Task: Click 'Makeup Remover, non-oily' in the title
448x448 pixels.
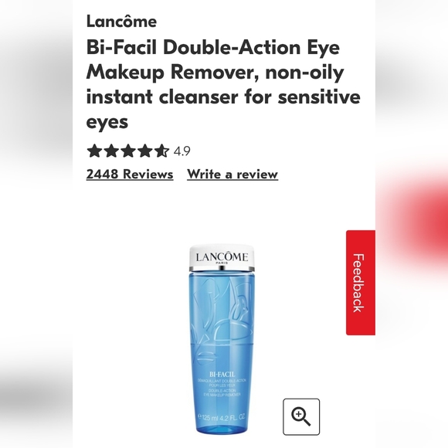Action: [215, 72]
